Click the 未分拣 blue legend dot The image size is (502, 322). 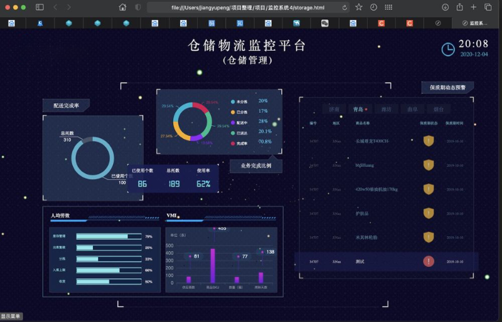233,101
